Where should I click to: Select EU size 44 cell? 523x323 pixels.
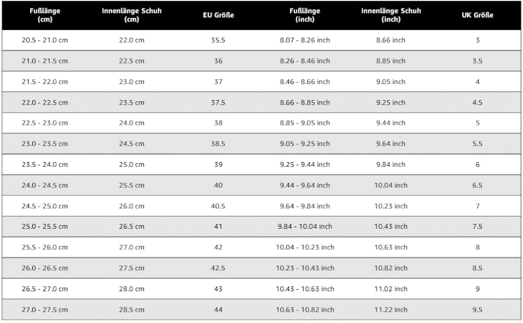tap(218, 310)
